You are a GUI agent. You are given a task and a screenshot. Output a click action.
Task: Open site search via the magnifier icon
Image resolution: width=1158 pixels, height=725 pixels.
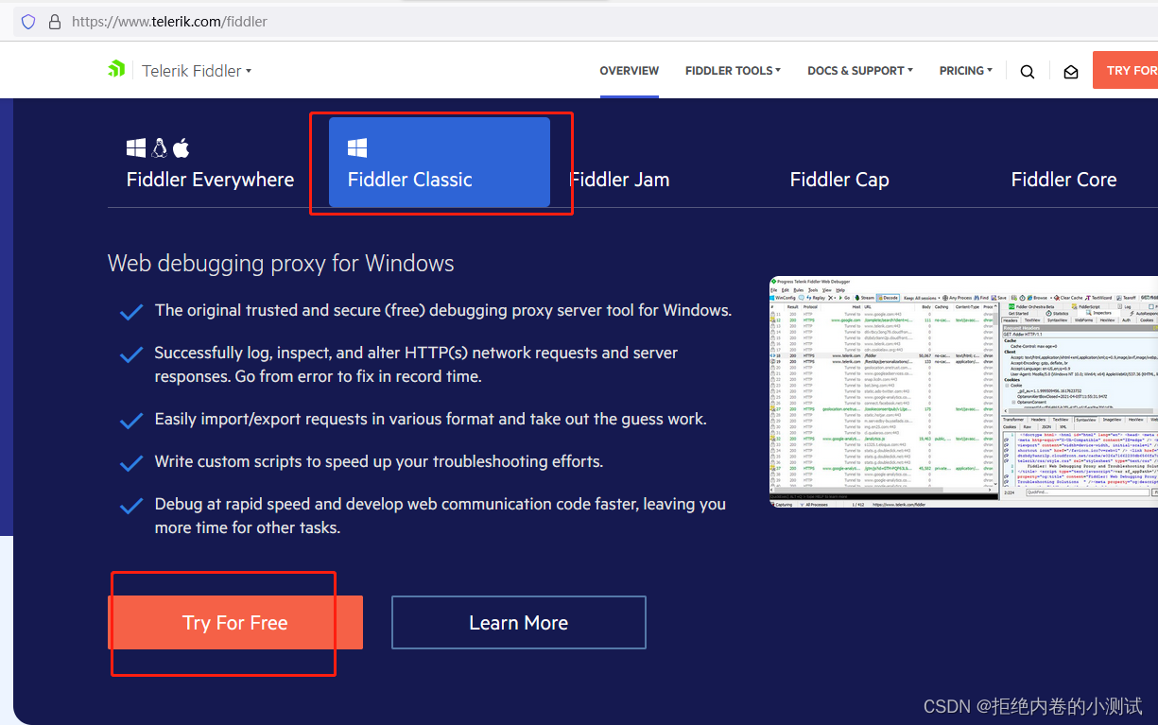[x=1028, y=70]
